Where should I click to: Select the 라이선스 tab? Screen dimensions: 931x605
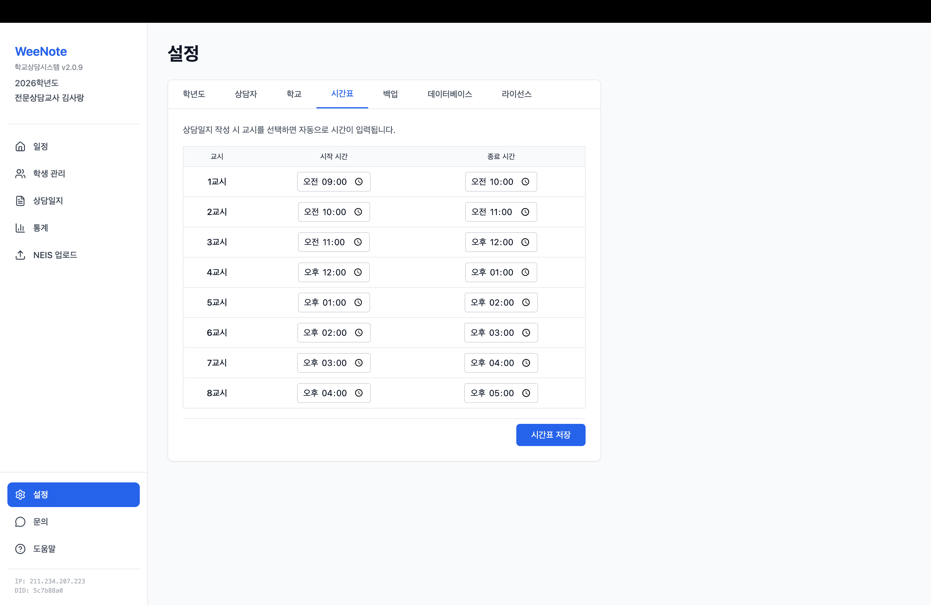(517, 94)
